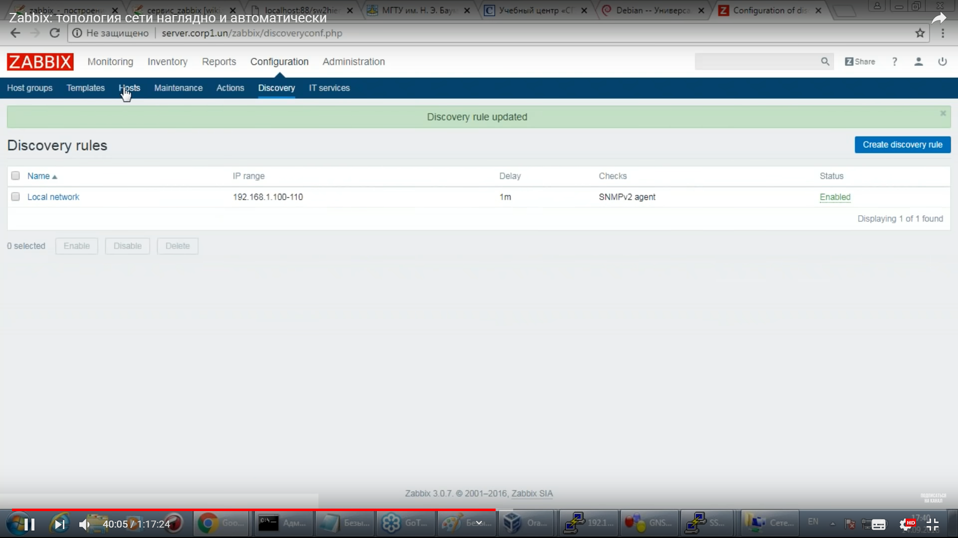
Task: Seek along the red video progress bar
Action: [x=253, y=510]
